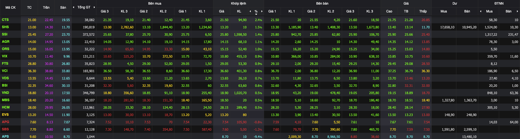This screenshot has width=520, height=139.
Task: Click the TC column header
Action: [29, 8]
